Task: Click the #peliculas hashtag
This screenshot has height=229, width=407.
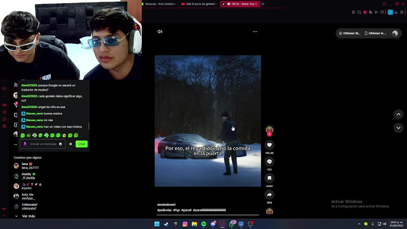Action: pos(164,210)
